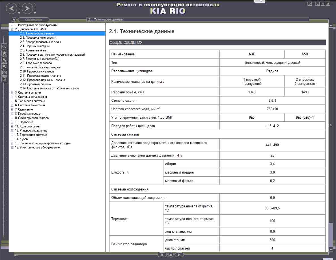Select '16. Электрическое оборудование' chapter label

[37, 148]
